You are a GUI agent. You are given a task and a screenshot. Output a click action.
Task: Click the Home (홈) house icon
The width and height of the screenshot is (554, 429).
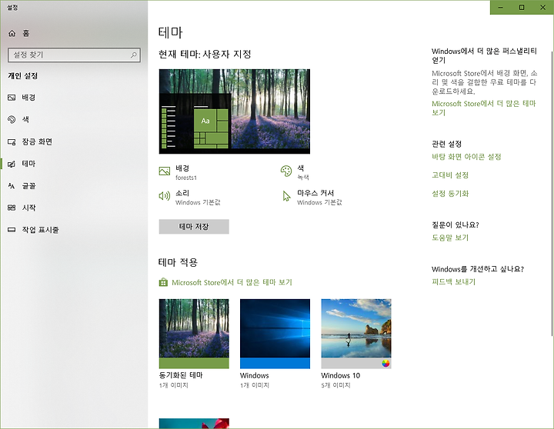[x=12, y=33]
